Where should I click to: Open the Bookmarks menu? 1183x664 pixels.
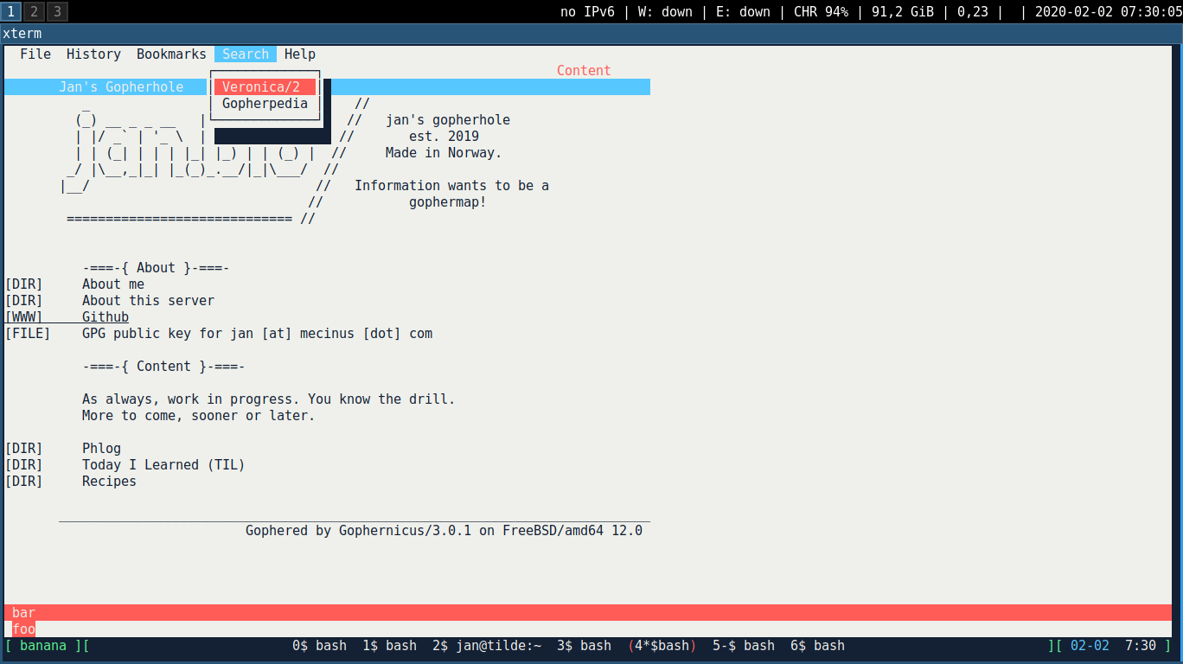pos(171,54)
